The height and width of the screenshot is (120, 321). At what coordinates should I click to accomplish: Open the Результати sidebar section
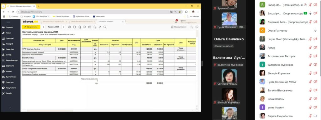[x=8, y=88]
